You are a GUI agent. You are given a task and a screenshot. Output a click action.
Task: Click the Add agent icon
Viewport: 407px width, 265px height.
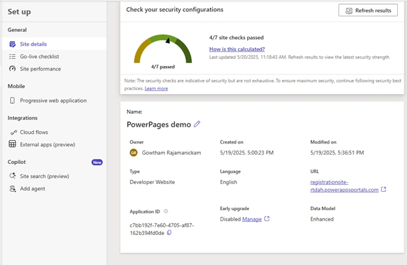(12, 189)
